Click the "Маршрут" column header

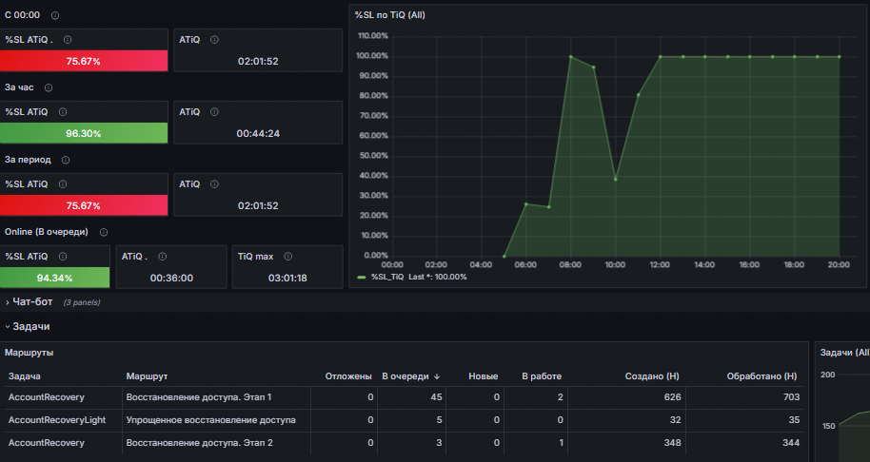click(147, 376)
